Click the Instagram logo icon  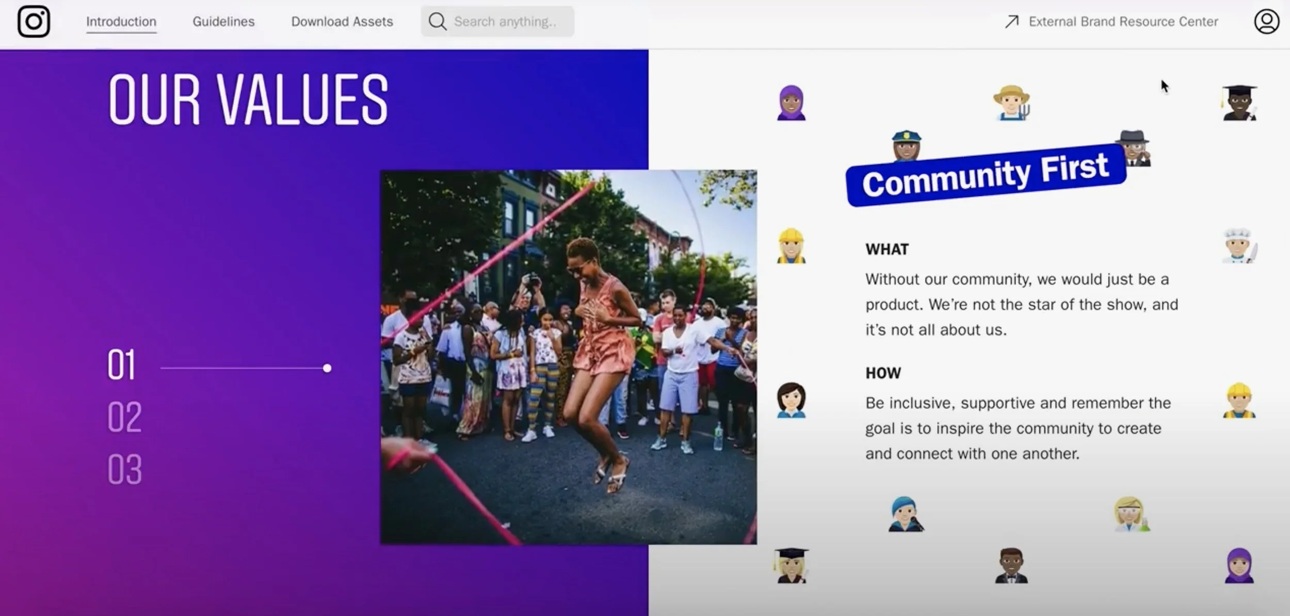pos(34,22)
